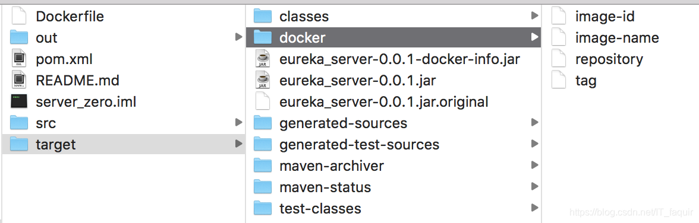The image size is (699, 223).
Task: Click the generated-sources folder icon
Action: tap(263, 123)
